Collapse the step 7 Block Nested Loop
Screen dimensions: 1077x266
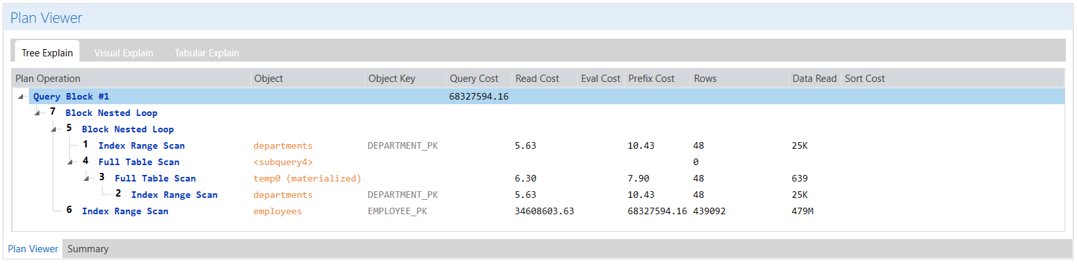click(x=37, y=113)
